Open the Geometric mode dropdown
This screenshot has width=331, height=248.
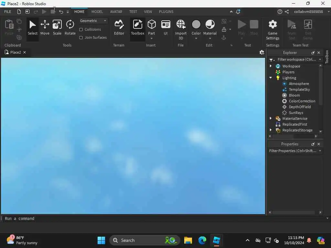[93, 21]
